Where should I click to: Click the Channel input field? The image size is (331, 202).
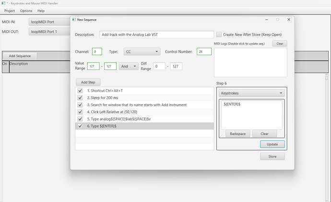pyautogui.click(x=97, y=51)
